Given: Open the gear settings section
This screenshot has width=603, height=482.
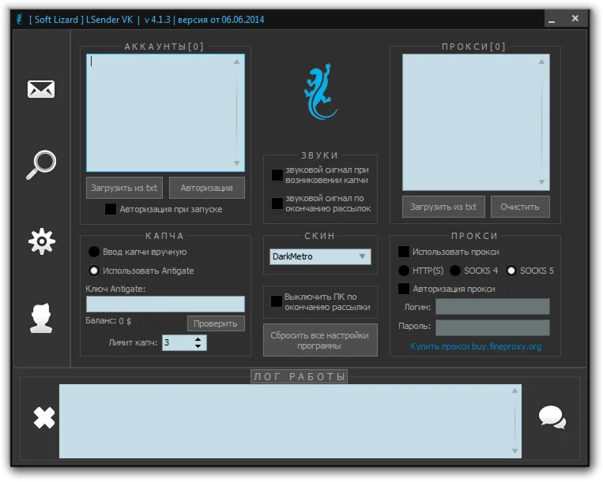Looking at the screenshot, I should 41,241.
